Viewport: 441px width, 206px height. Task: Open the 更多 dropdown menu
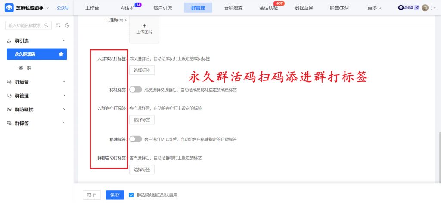(374, 8)
